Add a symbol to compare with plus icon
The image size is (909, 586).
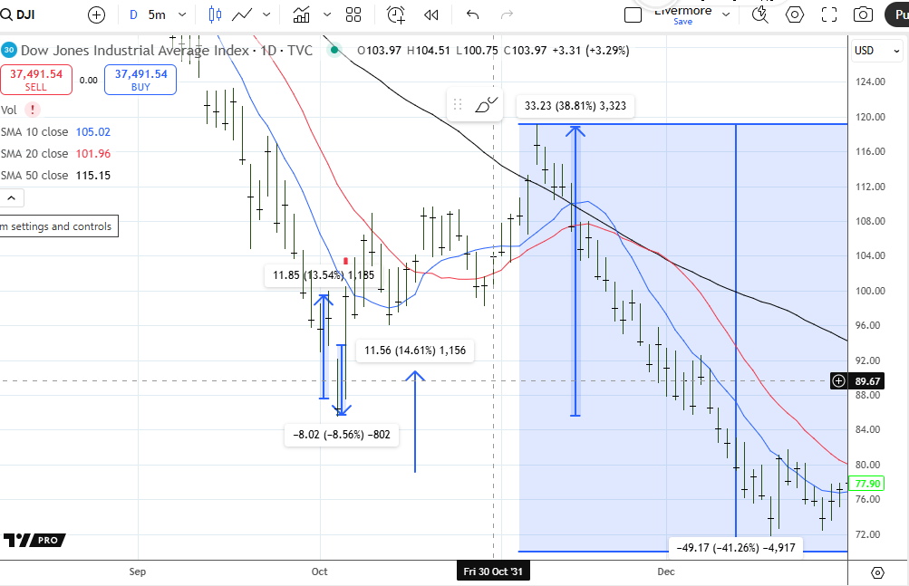click(x=96, y=15)
